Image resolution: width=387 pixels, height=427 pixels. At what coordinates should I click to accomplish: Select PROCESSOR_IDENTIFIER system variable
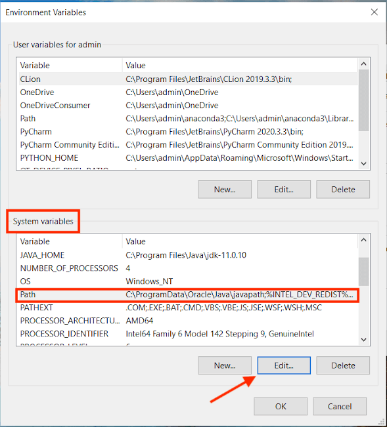188,334
